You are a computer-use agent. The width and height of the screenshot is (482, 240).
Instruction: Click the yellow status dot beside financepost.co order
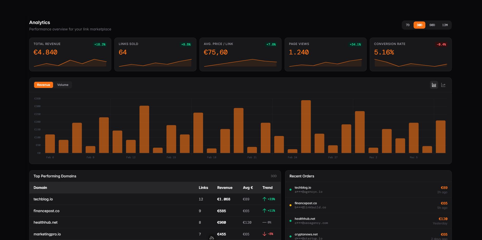[x=290, y=205]
